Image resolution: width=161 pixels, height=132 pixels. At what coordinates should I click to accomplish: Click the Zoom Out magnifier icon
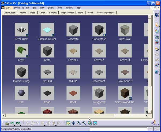(x=84, y=123)
